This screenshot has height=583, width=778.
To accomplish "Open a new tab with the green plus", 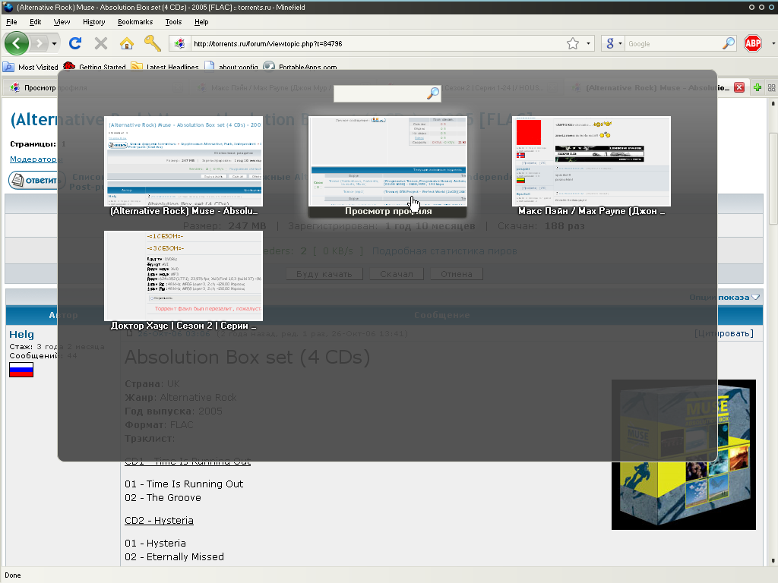I will coord(757,88).
